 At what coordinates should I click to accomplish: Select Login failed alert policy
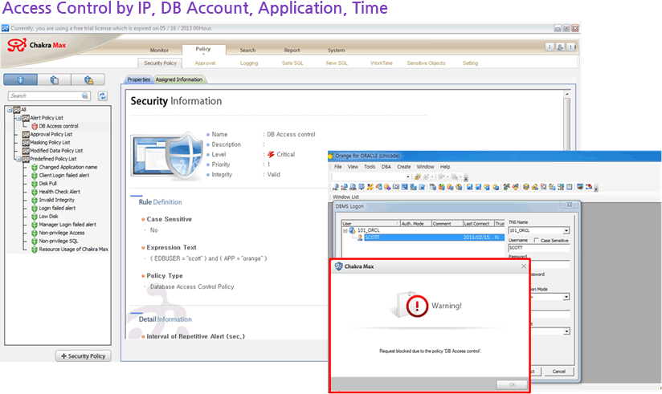pos(57,209)
